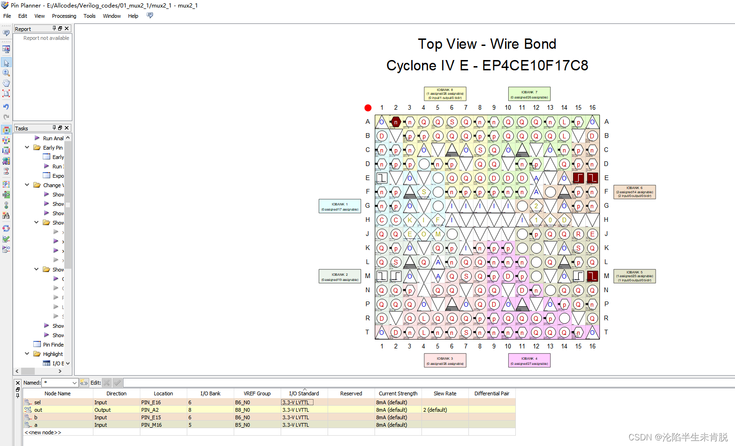Sort by the I/O Standard column header
This screenshot has width=735, height=446.
tap(304, 393)
